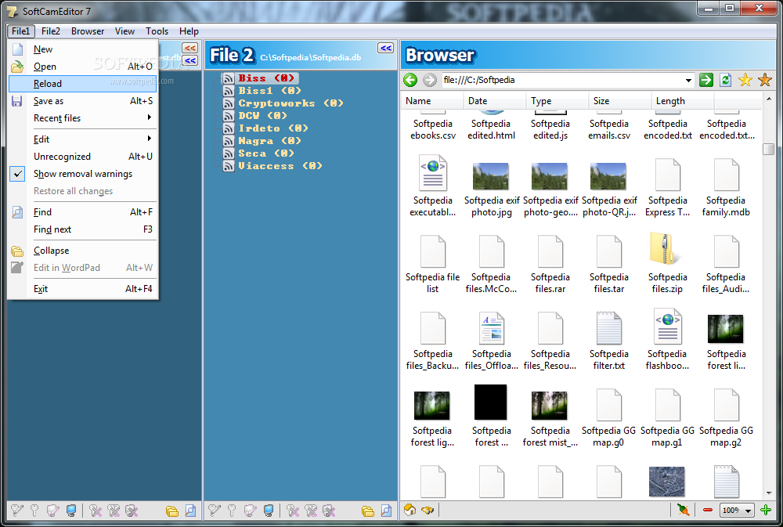Image resolution: width=783 pixels, height=527 pixels.
Task: Open the View menu
Action: [124, 31]
